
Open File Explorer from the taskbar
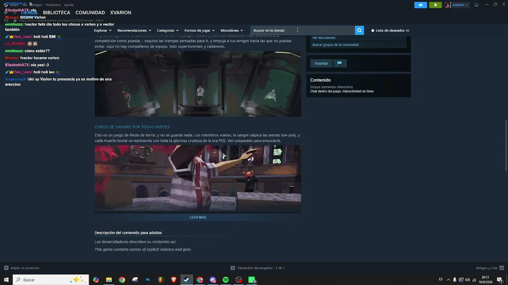point(109,280)
